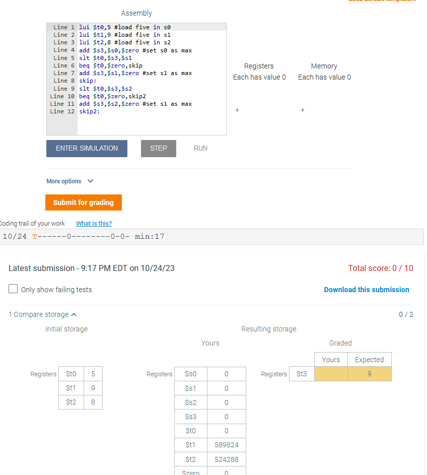Click the Load default template link
The height and width of the screenshot is (475, 427).
click(383, 2)
